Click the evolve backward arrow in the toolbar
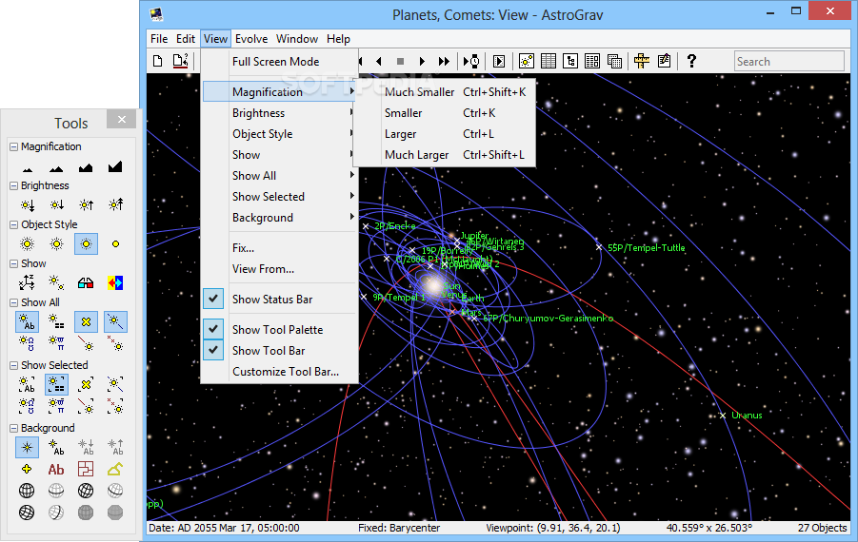Viewport: 858px width, 542px height. pyautogui.click(x=379, y=61)
